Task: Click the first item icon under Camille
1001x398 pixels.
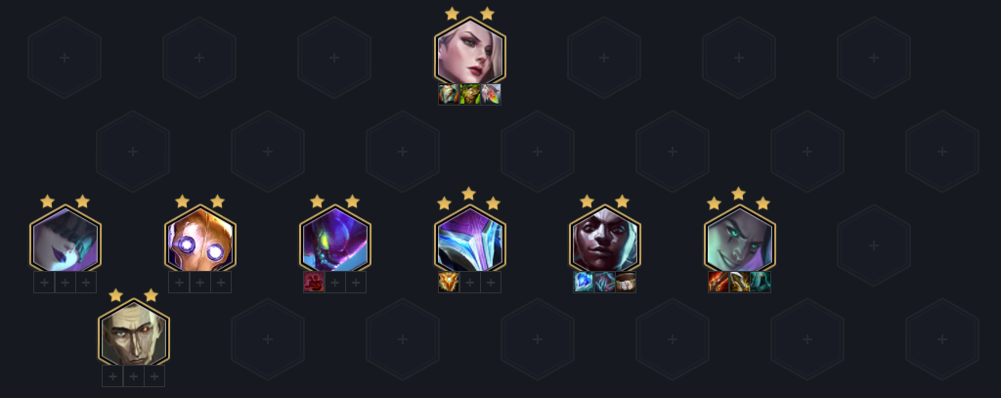Action: pos(449,94)
